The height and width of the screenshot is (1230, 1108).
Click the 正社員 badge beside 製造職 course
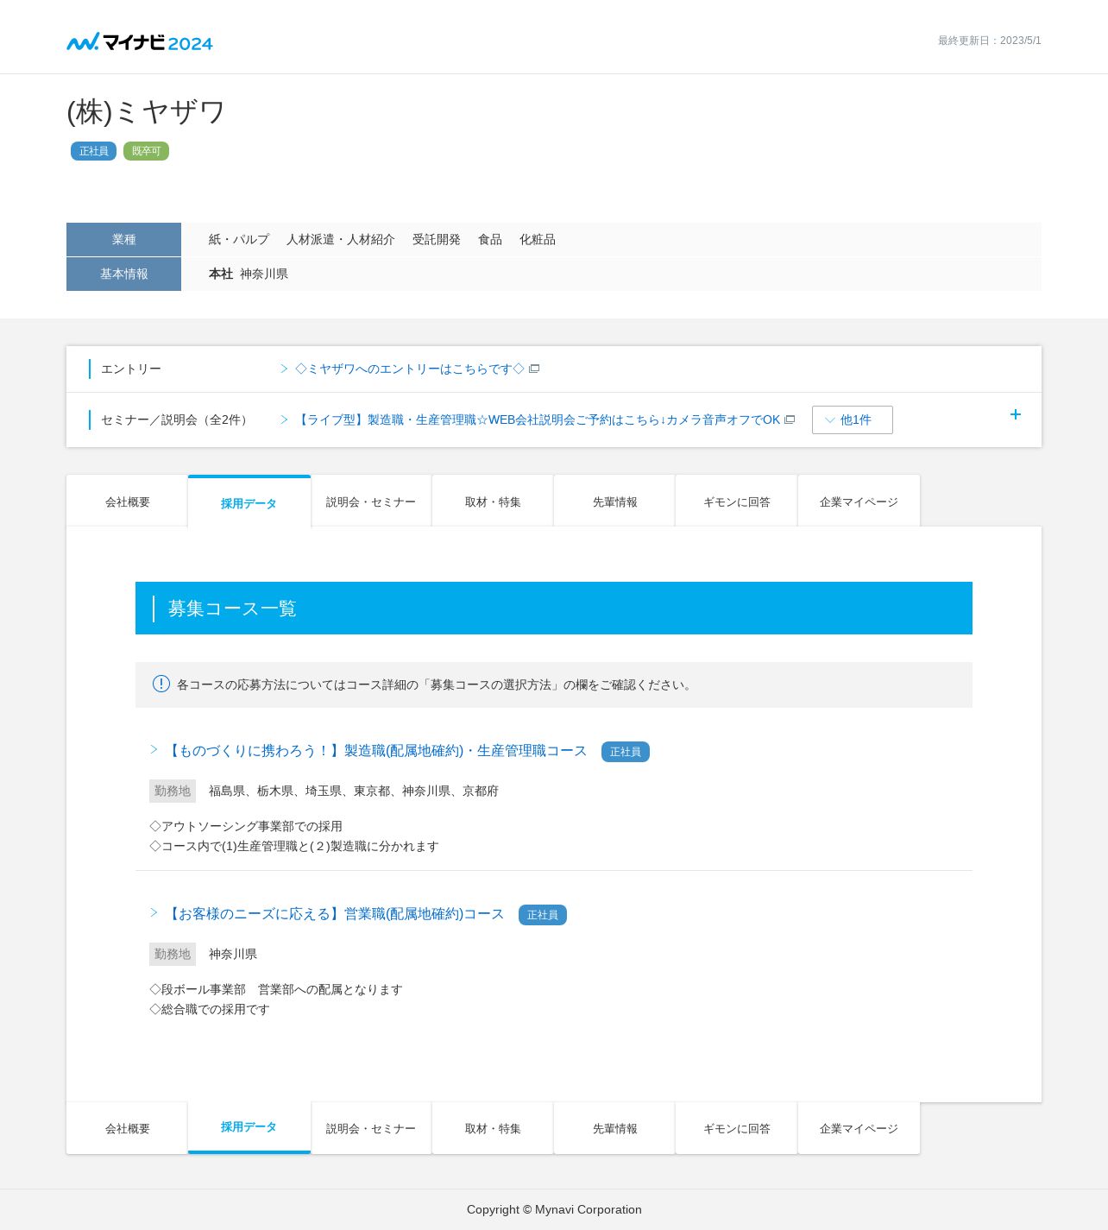click(626, 752)
